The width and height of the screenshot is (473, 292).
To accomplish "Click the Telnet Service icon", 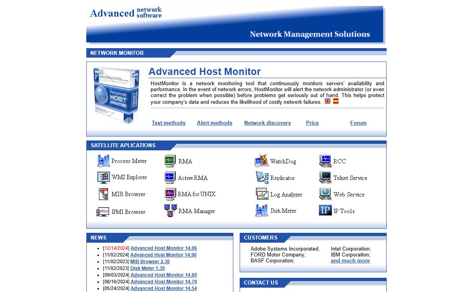I will pyautogui.click(x=325, y=178).
